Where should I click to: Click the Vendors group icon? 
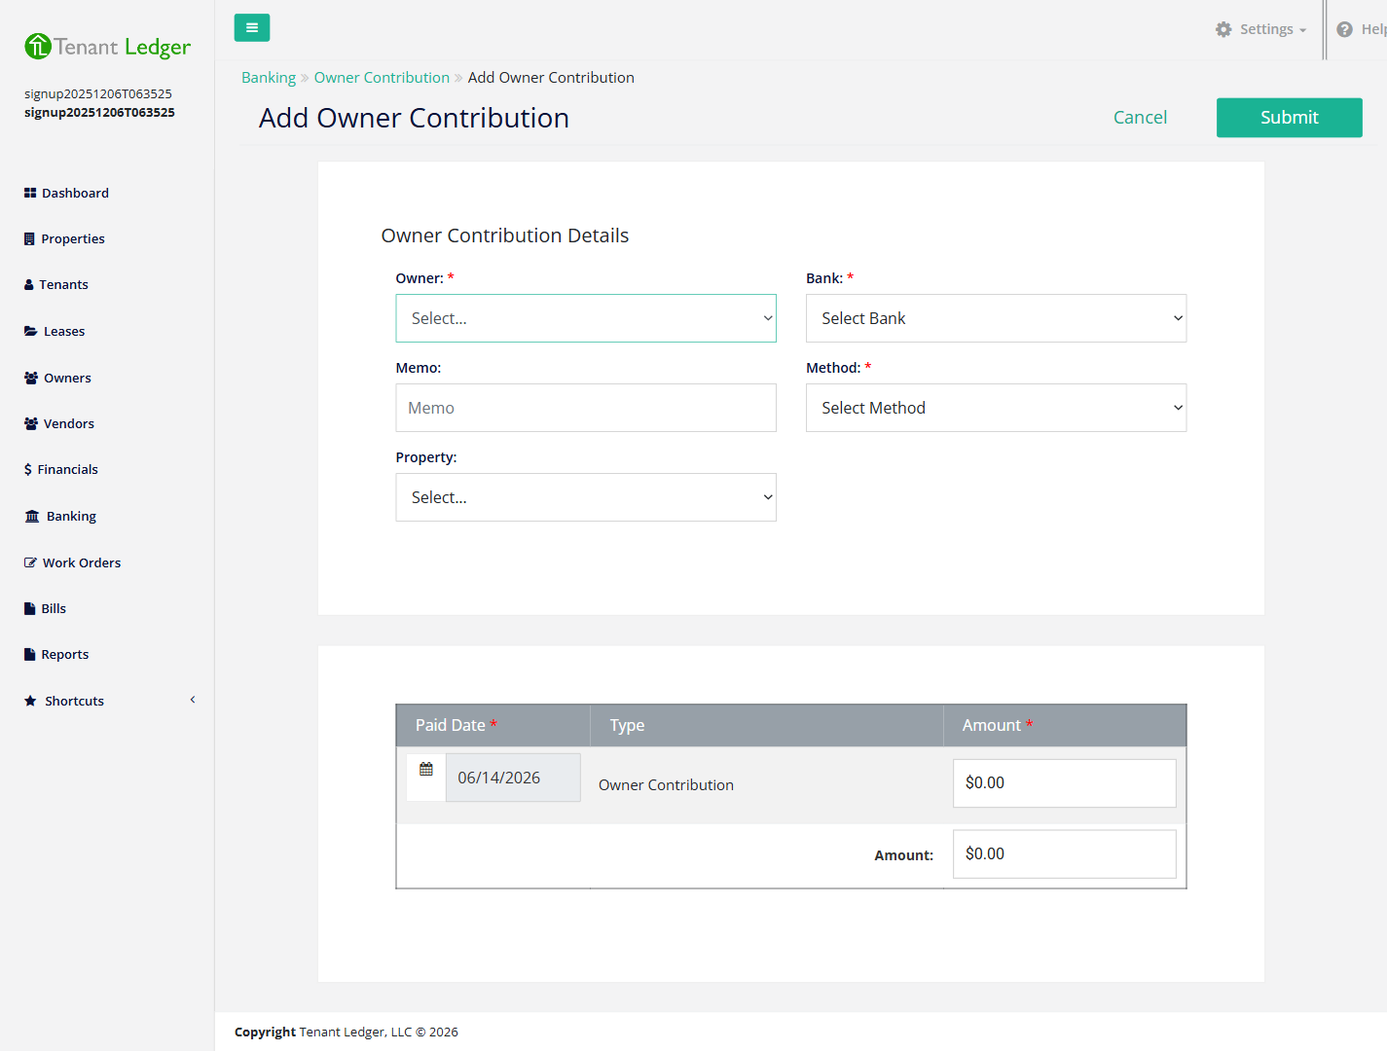coord(31,423)
